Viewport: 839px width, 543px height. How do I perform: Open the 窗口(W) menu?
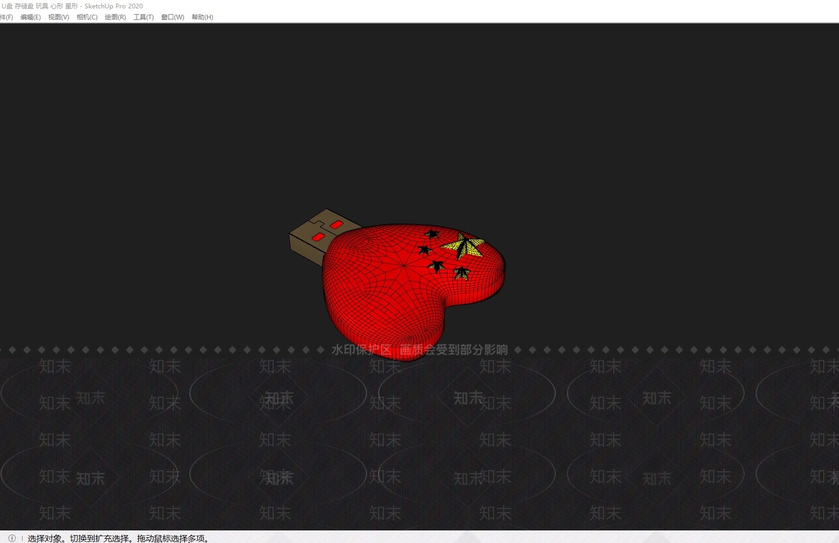tap(173, 17)
